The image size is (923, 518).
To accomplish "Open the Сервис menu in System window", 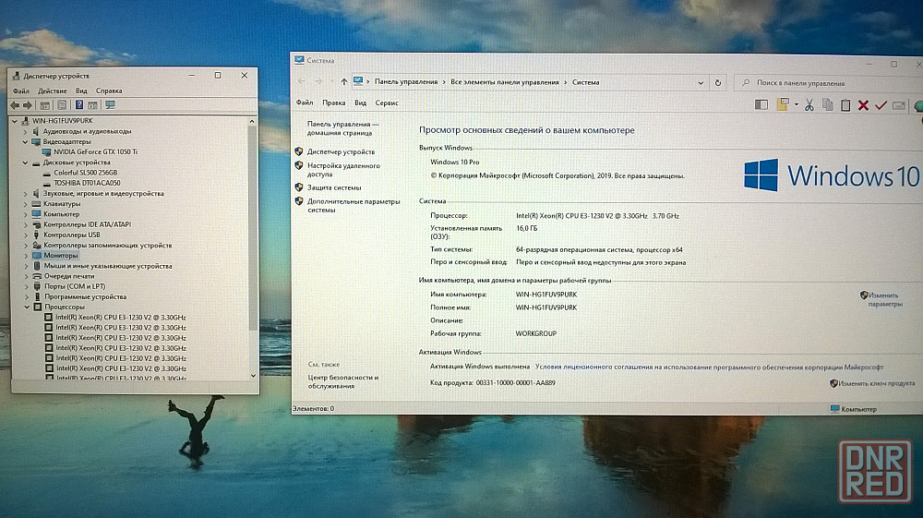I will pyautogui.click(x=387, y=103).
